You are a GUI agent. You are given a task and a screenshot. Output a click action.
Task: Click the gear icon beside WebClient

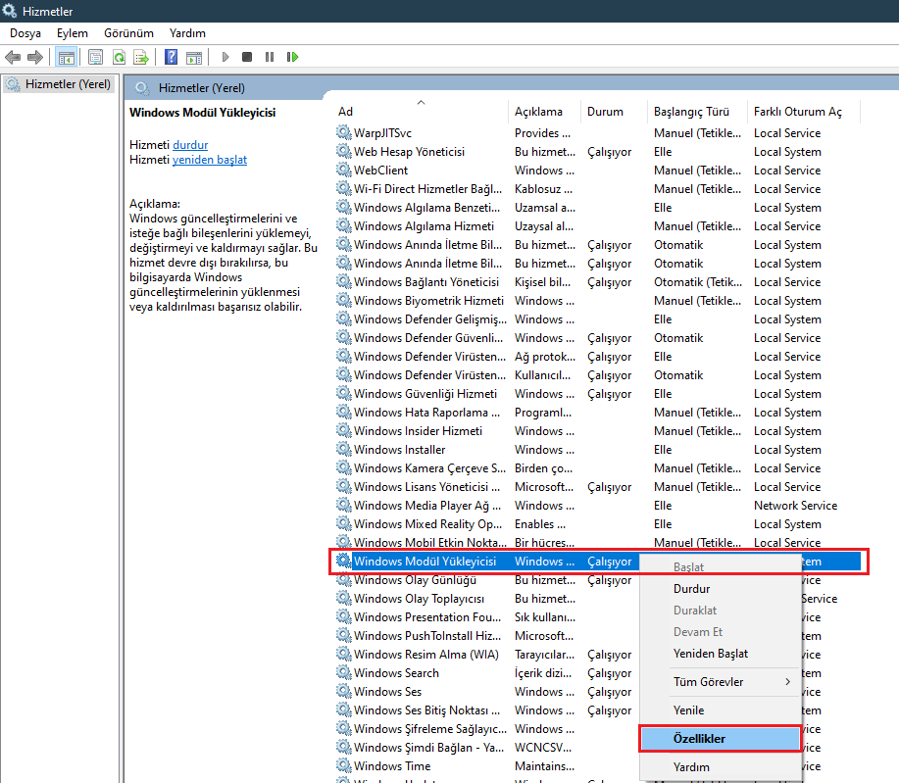[344, 170]
